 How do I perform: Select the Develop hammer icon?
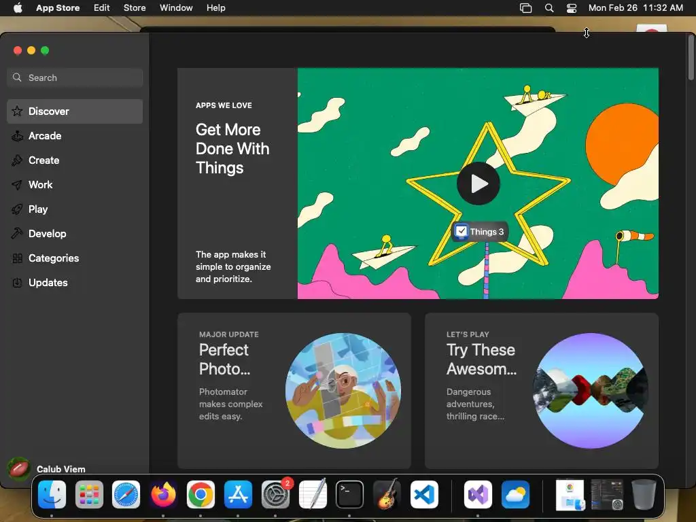coord(17,234)
